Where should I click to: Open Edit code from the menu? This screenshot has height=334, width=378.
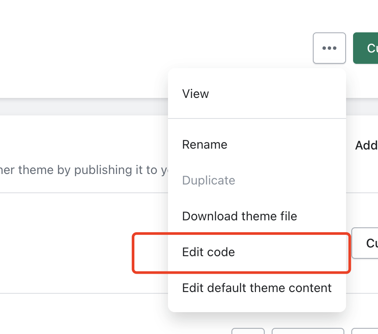[209, 252]
